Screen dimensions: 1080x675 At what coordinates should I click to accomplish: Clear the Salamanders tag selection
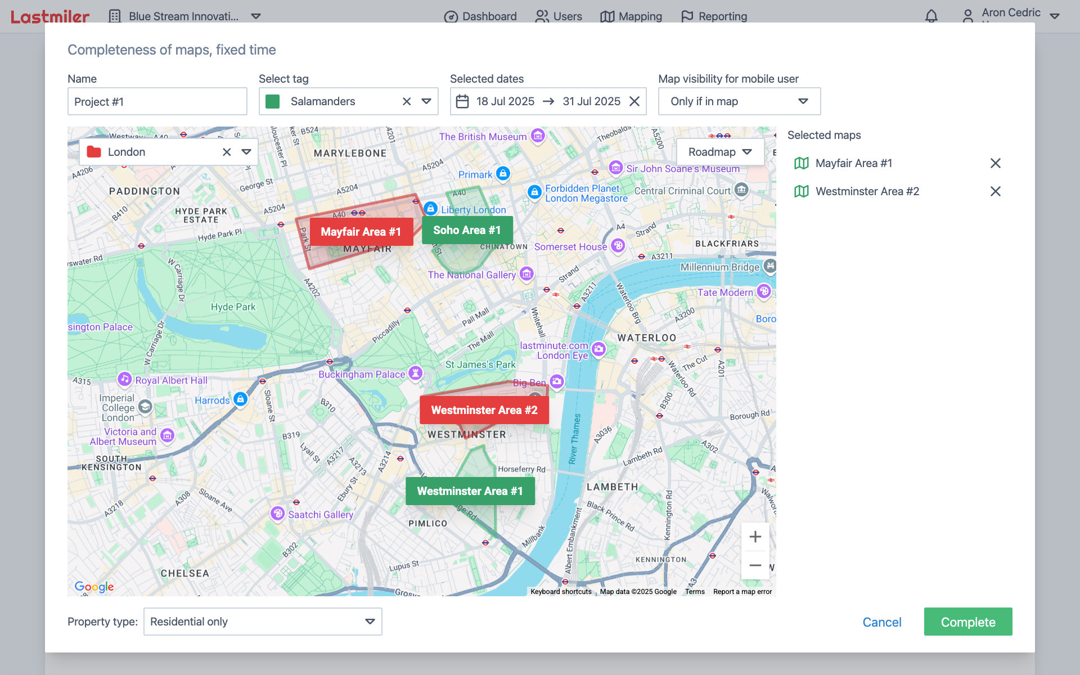407,101
